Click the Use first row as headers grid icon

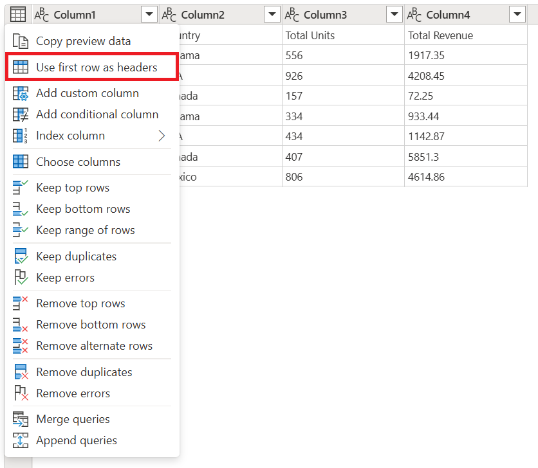(x=20, y=66)
